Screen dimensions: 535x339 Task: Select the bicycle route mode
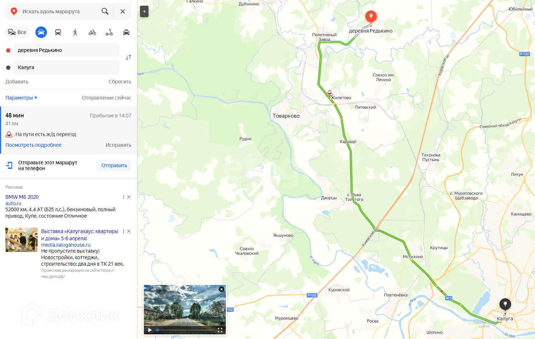pyautogui.click(x=92, y=32)
